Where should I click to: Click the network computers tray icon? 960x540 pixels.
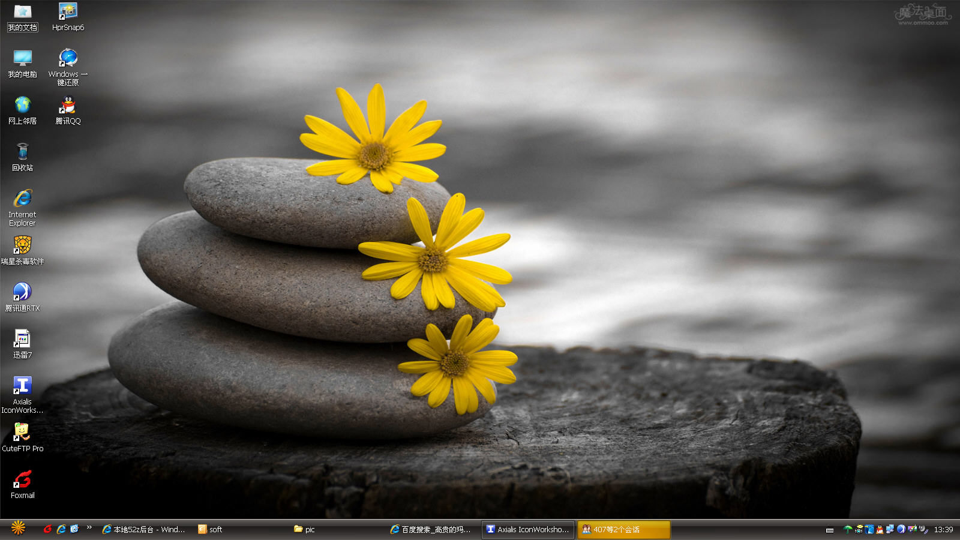pyautogui.click(x=890, y=529)
